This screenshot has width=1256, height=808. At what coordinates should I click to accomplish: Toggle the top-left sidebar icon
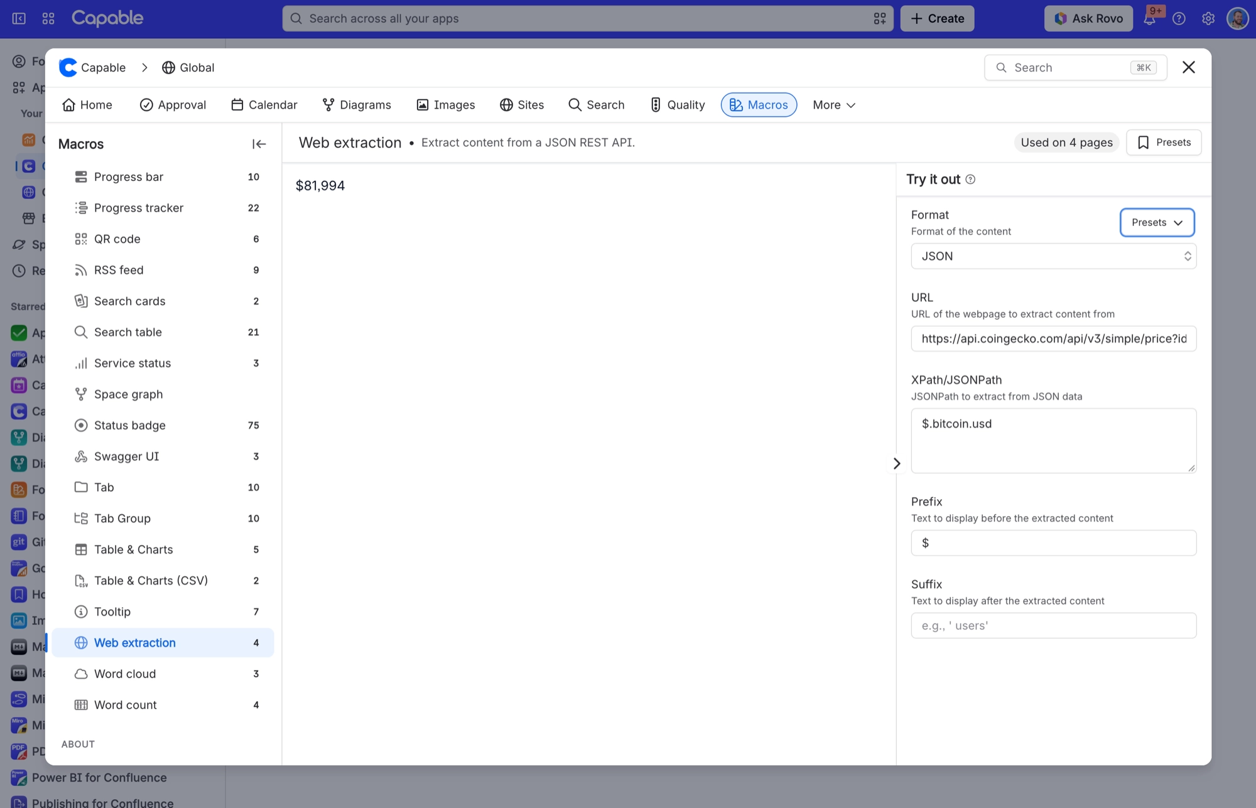tap(19, 19)
